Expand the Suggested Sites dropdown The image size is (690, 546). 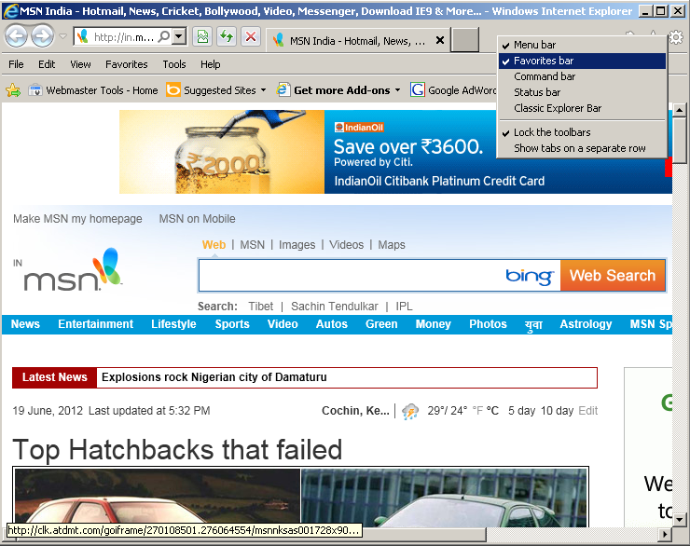(263, 90)
